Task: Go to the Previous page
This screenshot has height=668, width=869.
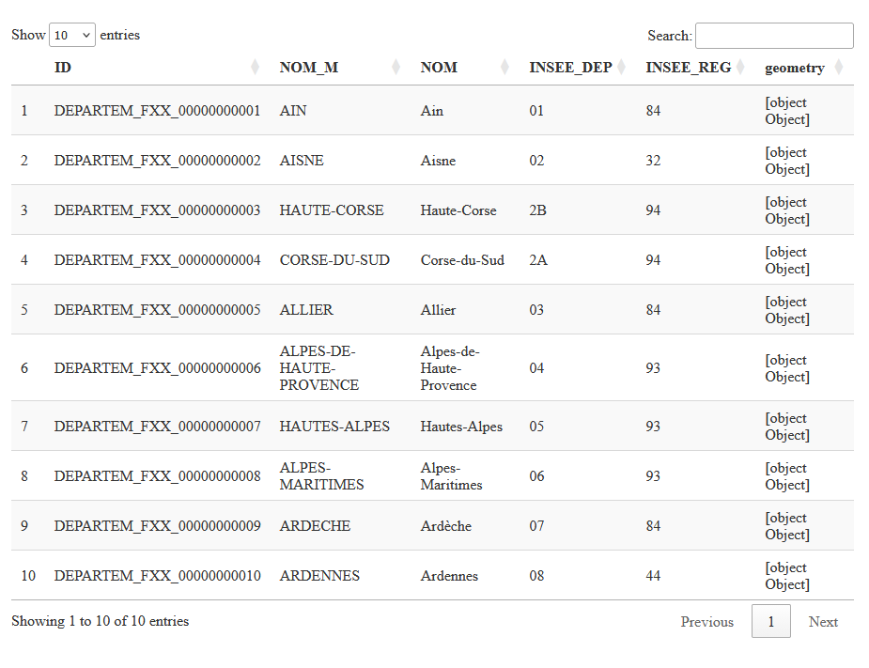Action: pyautogui.click(x=706, y=622)
